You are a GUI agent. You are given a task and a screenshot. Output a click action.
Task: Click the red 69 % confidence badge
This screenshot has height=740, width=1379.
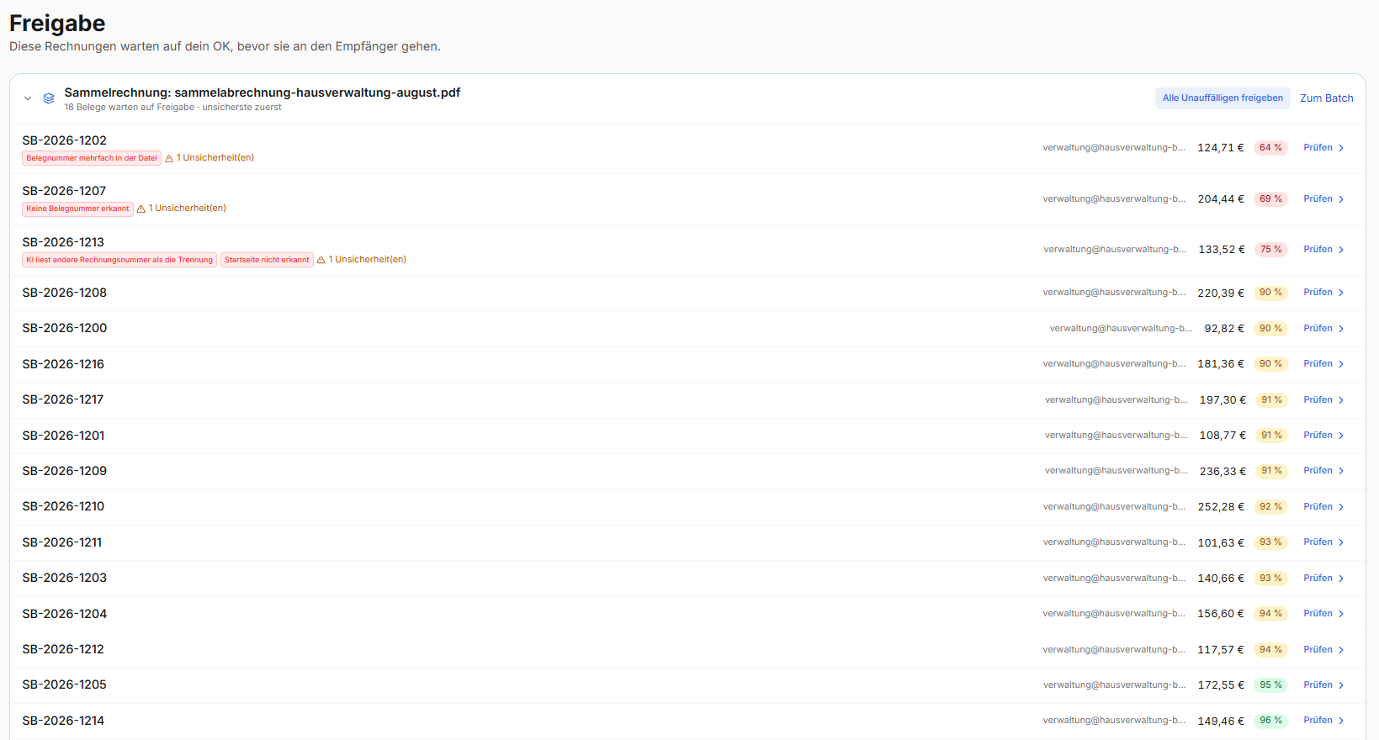click(x=1270, y=199)
